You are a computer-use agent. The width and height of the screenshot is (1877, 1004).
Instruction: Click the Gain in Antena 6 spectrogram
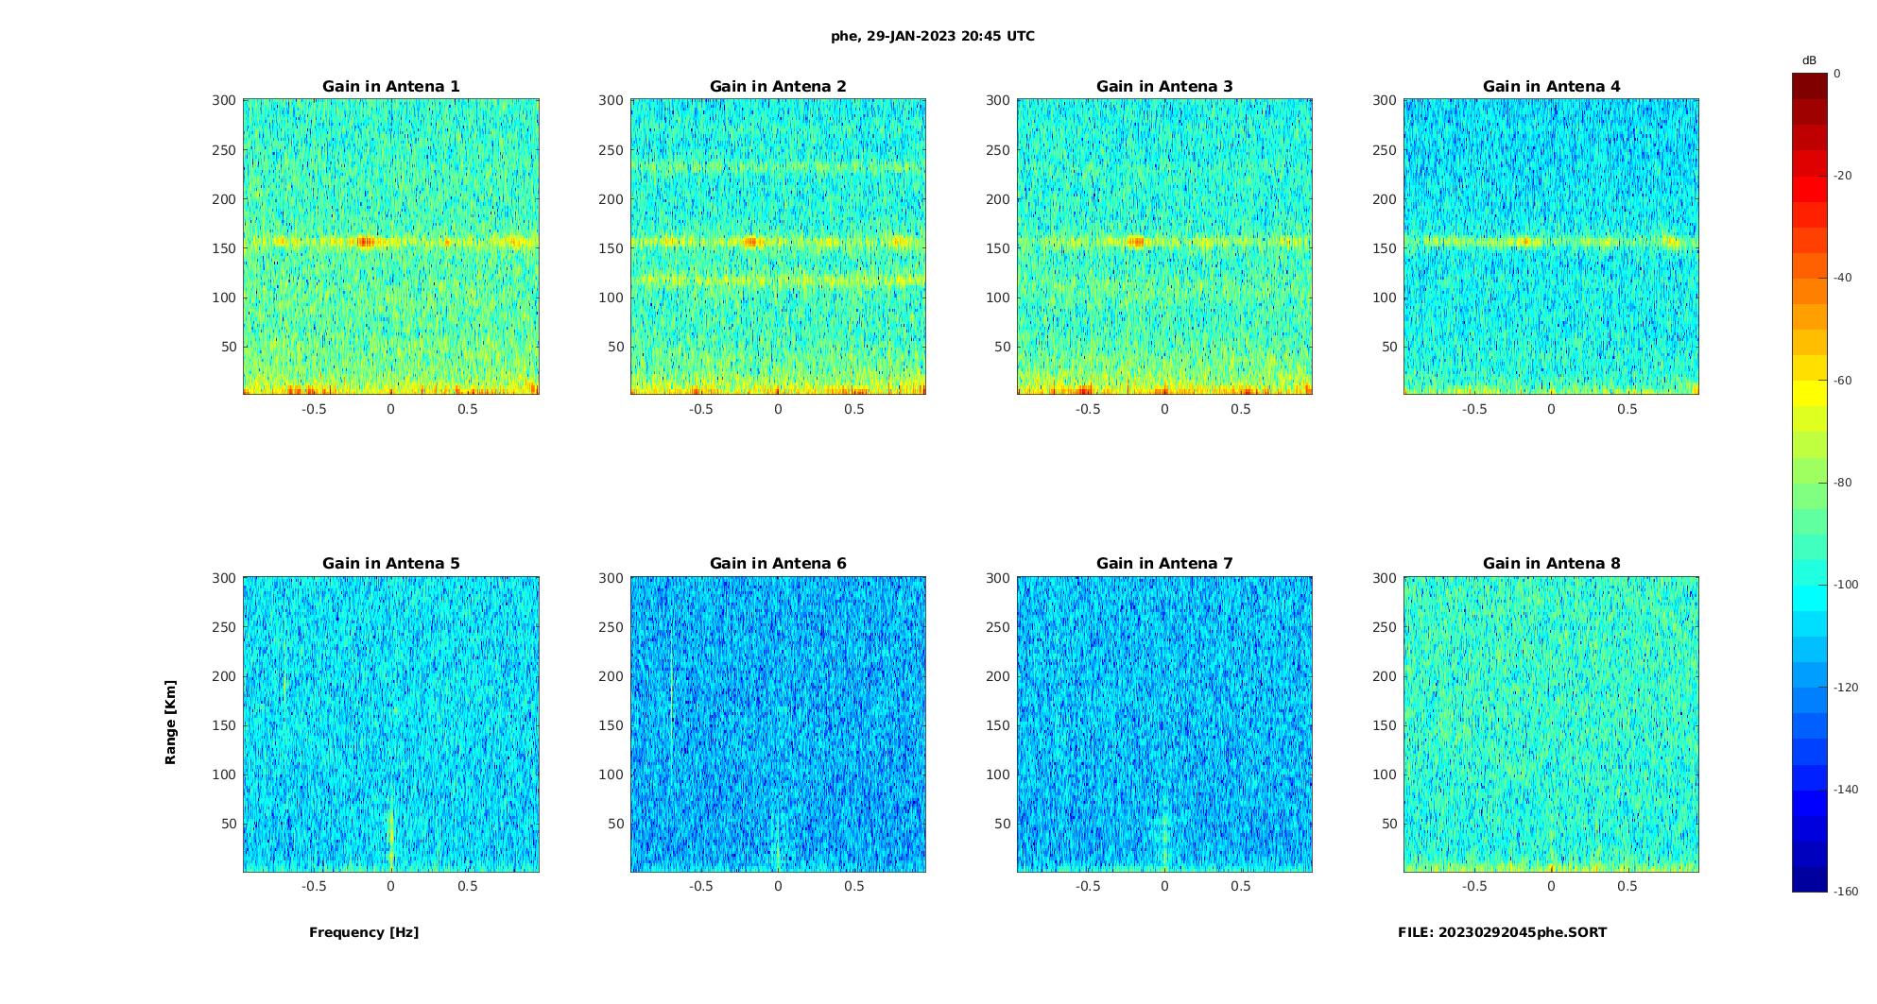tap(778, 723)
